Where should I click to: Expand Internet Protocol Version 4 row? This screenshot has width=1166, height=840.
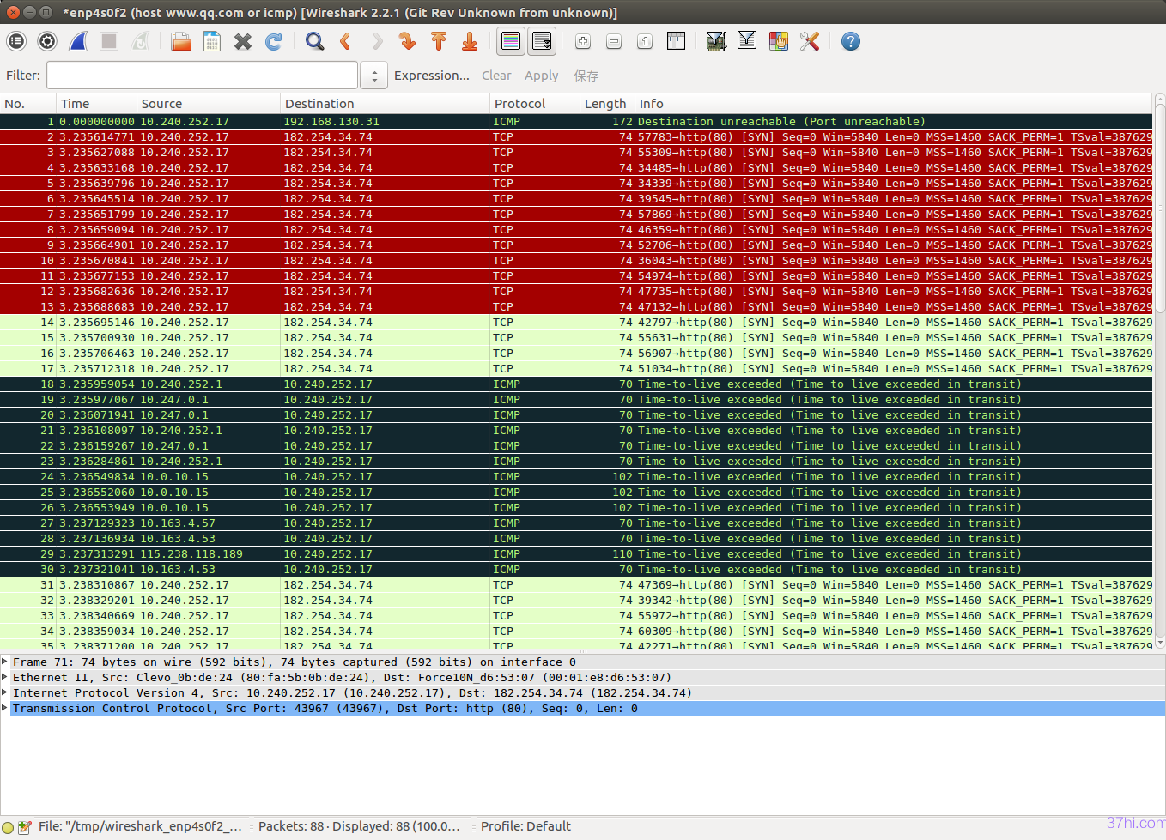(x=5, y=692)
